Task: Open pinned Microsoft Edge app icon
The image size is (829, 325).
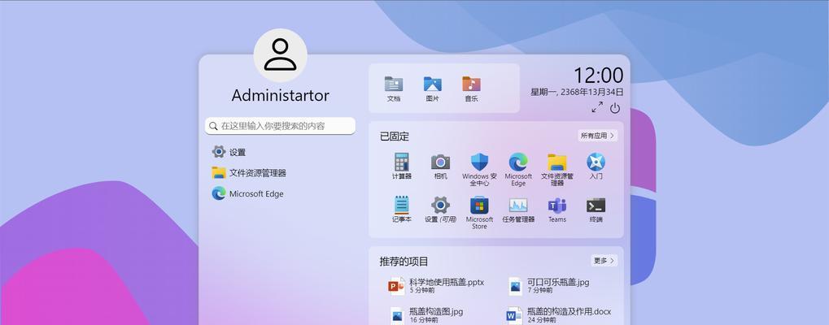Action: tap(518, 162)
